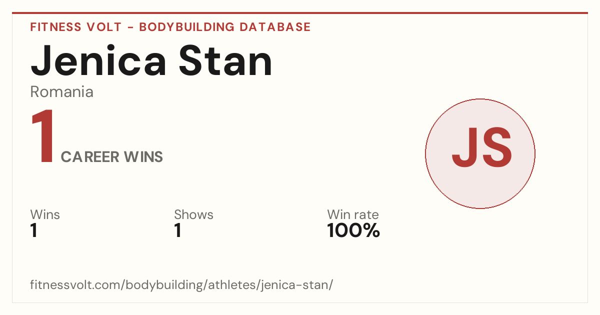Click the Wins value of 1
This screenshot has width=600, height=315.
(x=34, y=231)
